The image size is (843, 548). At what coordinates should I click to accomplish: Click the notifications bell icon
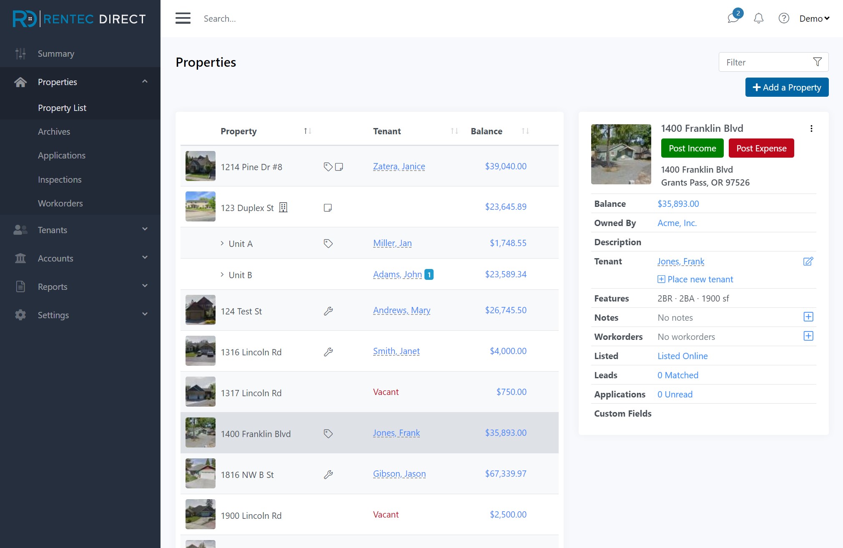758,18
